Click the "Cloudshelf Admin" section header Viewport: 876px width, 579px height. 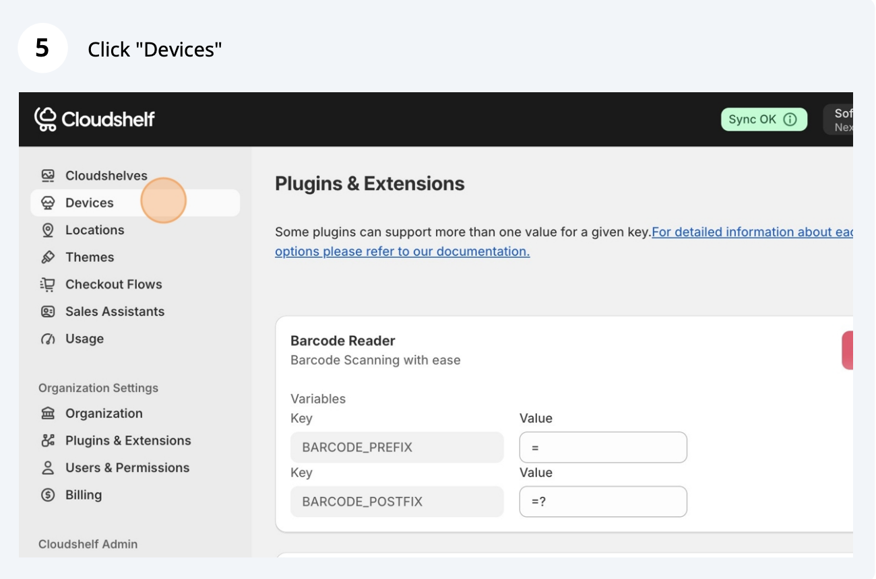tap(88, 544)
